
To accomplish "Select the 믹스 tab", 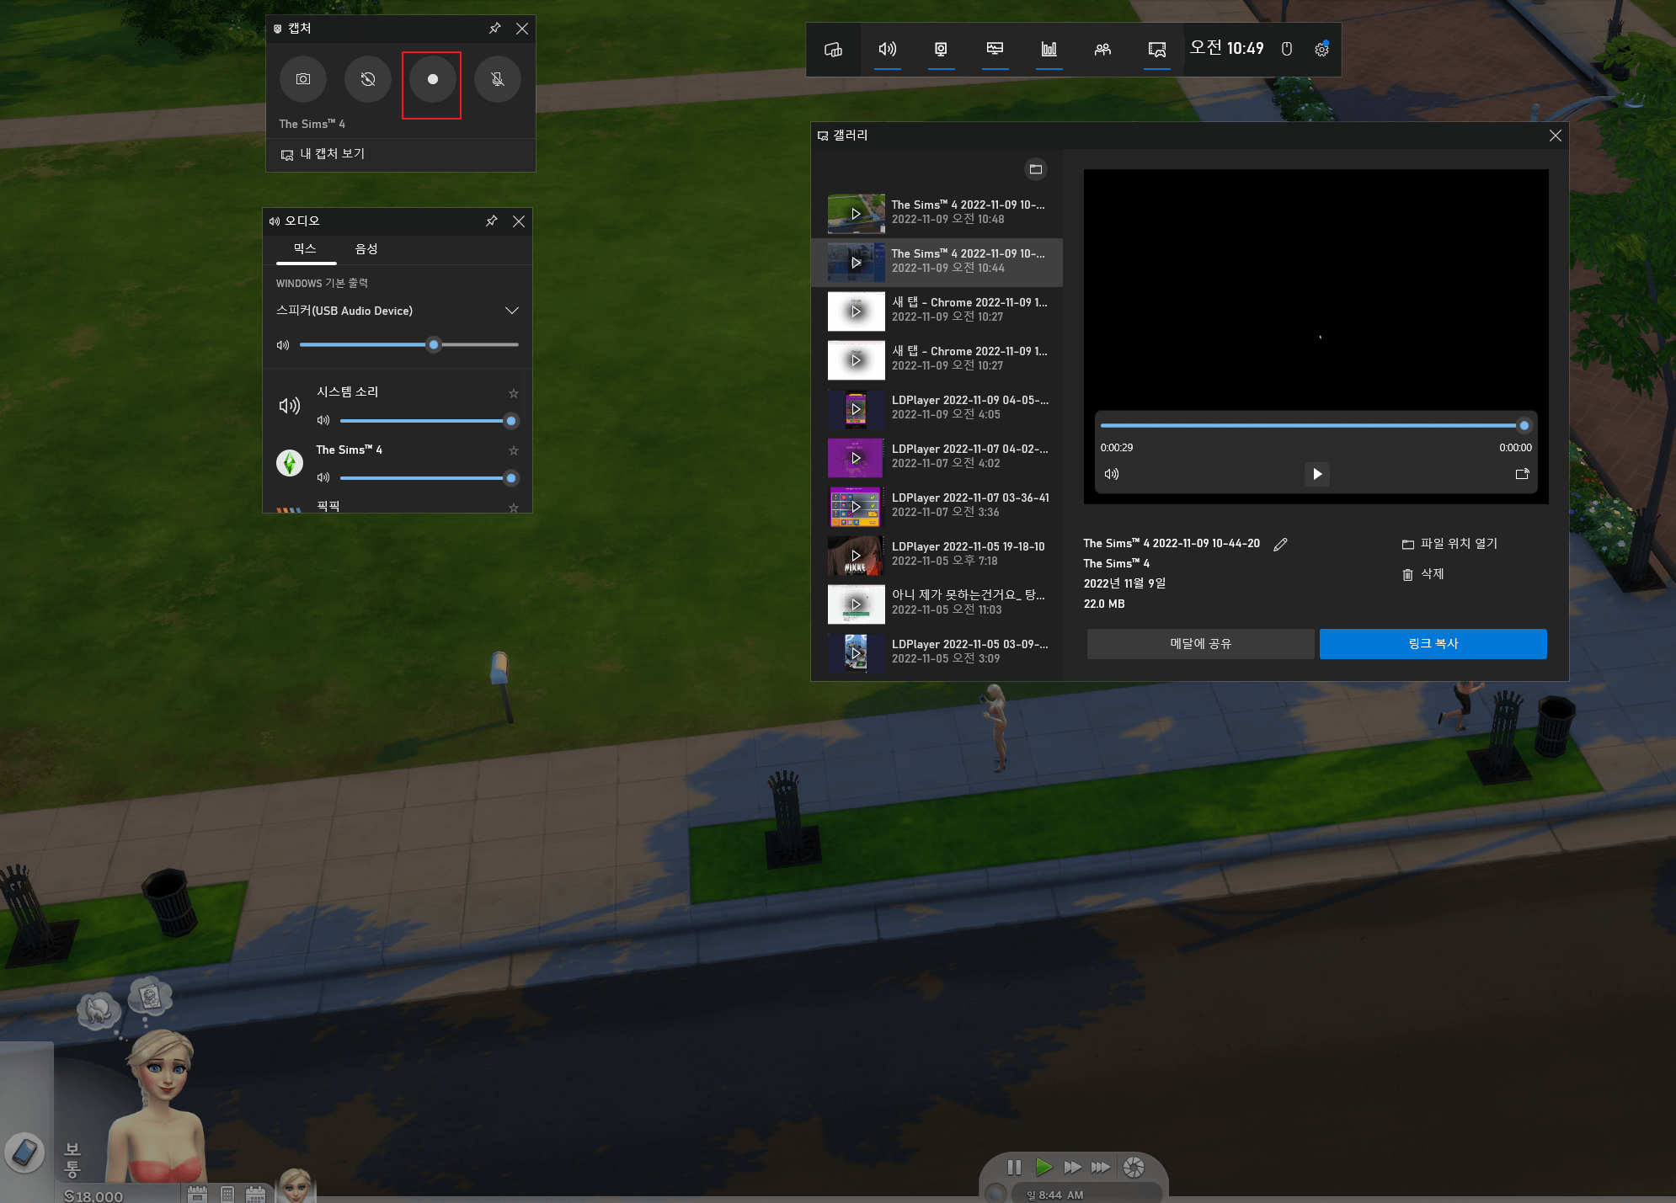I will coord(305,249).
